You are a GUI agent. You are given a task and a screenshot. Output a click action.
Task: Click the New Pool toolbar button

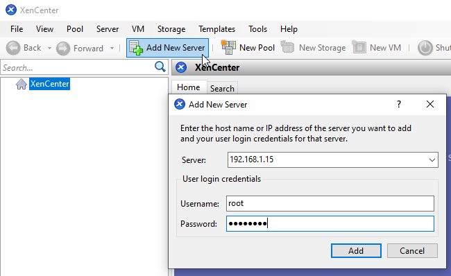pos(248,48)
